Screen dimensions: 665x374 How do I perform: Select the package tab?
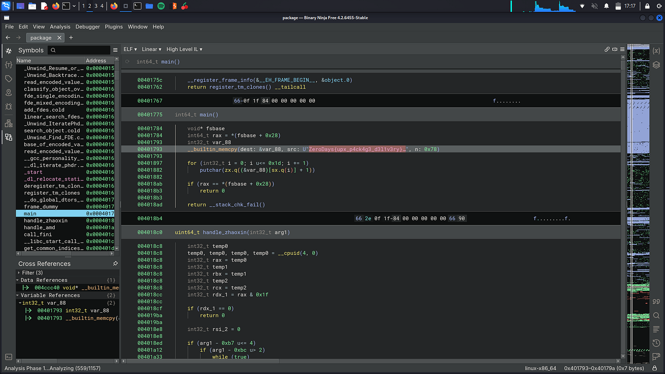pyautogui.click(x=41, y=37)
